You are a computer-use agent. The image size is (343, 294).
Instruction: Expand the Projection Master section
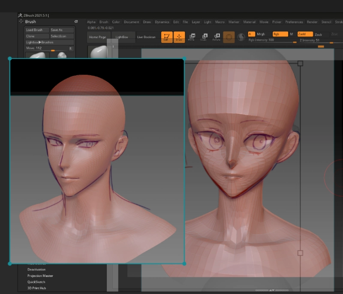[x=40, y=276]
